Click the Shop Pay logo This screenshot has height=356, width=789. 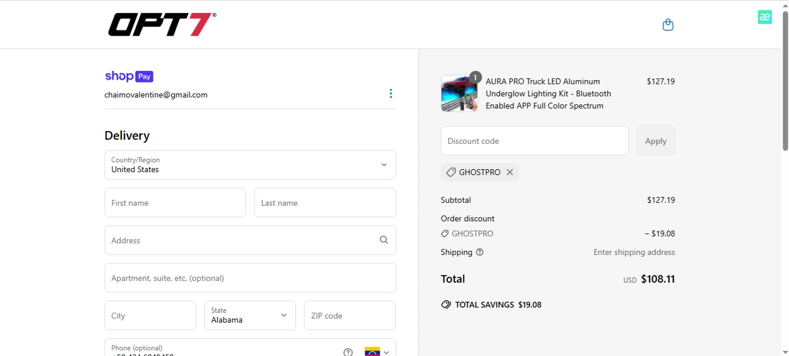129,76
